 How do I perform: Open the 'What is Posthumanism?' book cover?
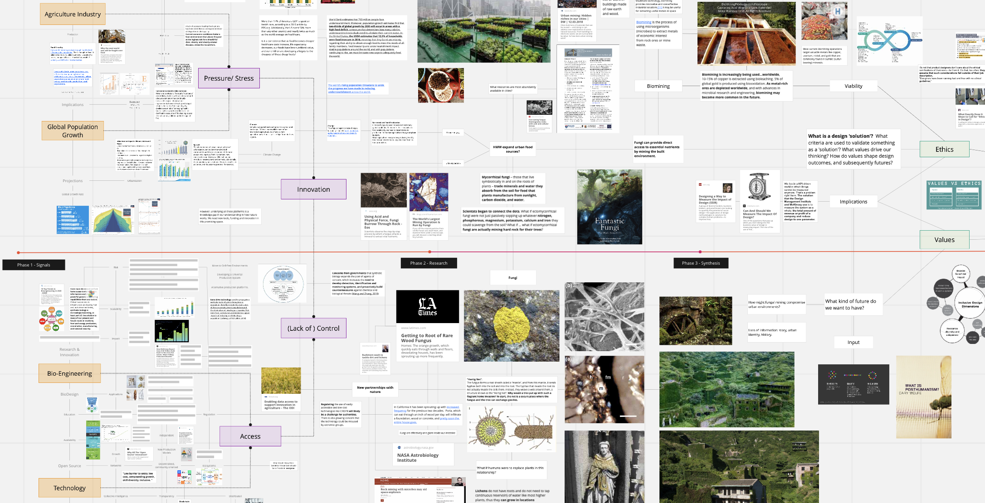tap(923, 397)
